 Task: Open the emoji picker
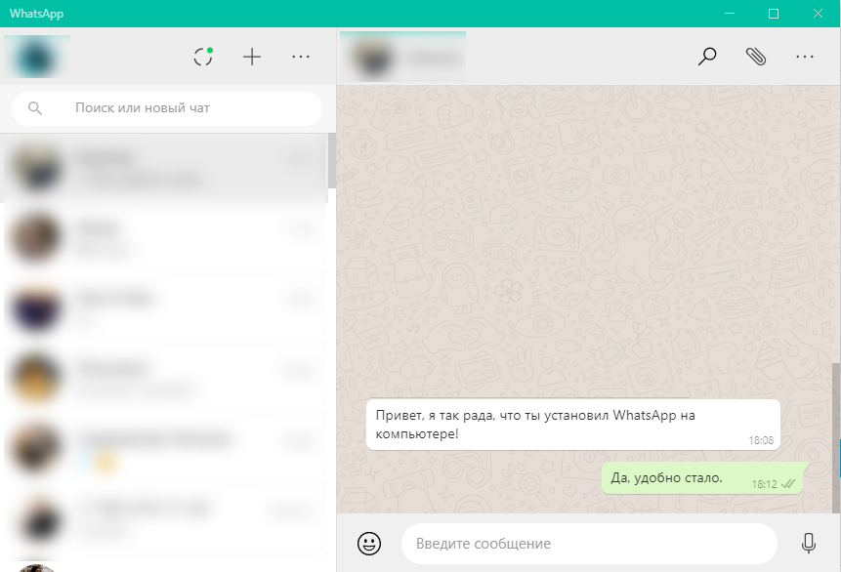point(369,543)
